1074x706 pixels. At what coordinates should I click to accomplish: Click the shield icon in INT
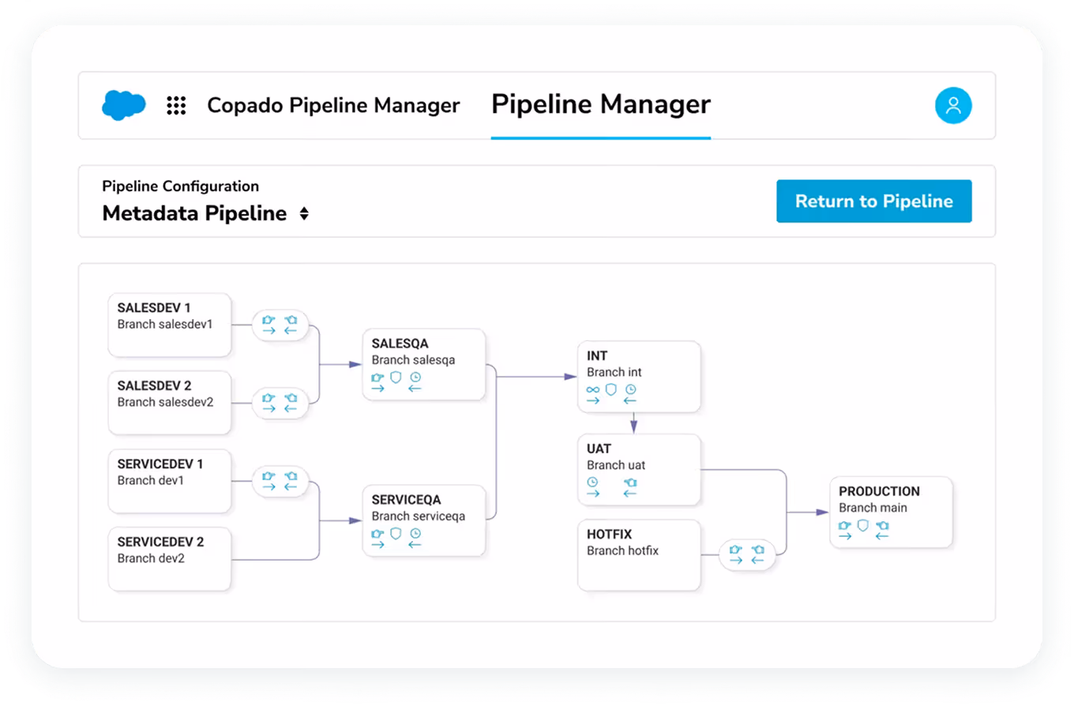611,389
